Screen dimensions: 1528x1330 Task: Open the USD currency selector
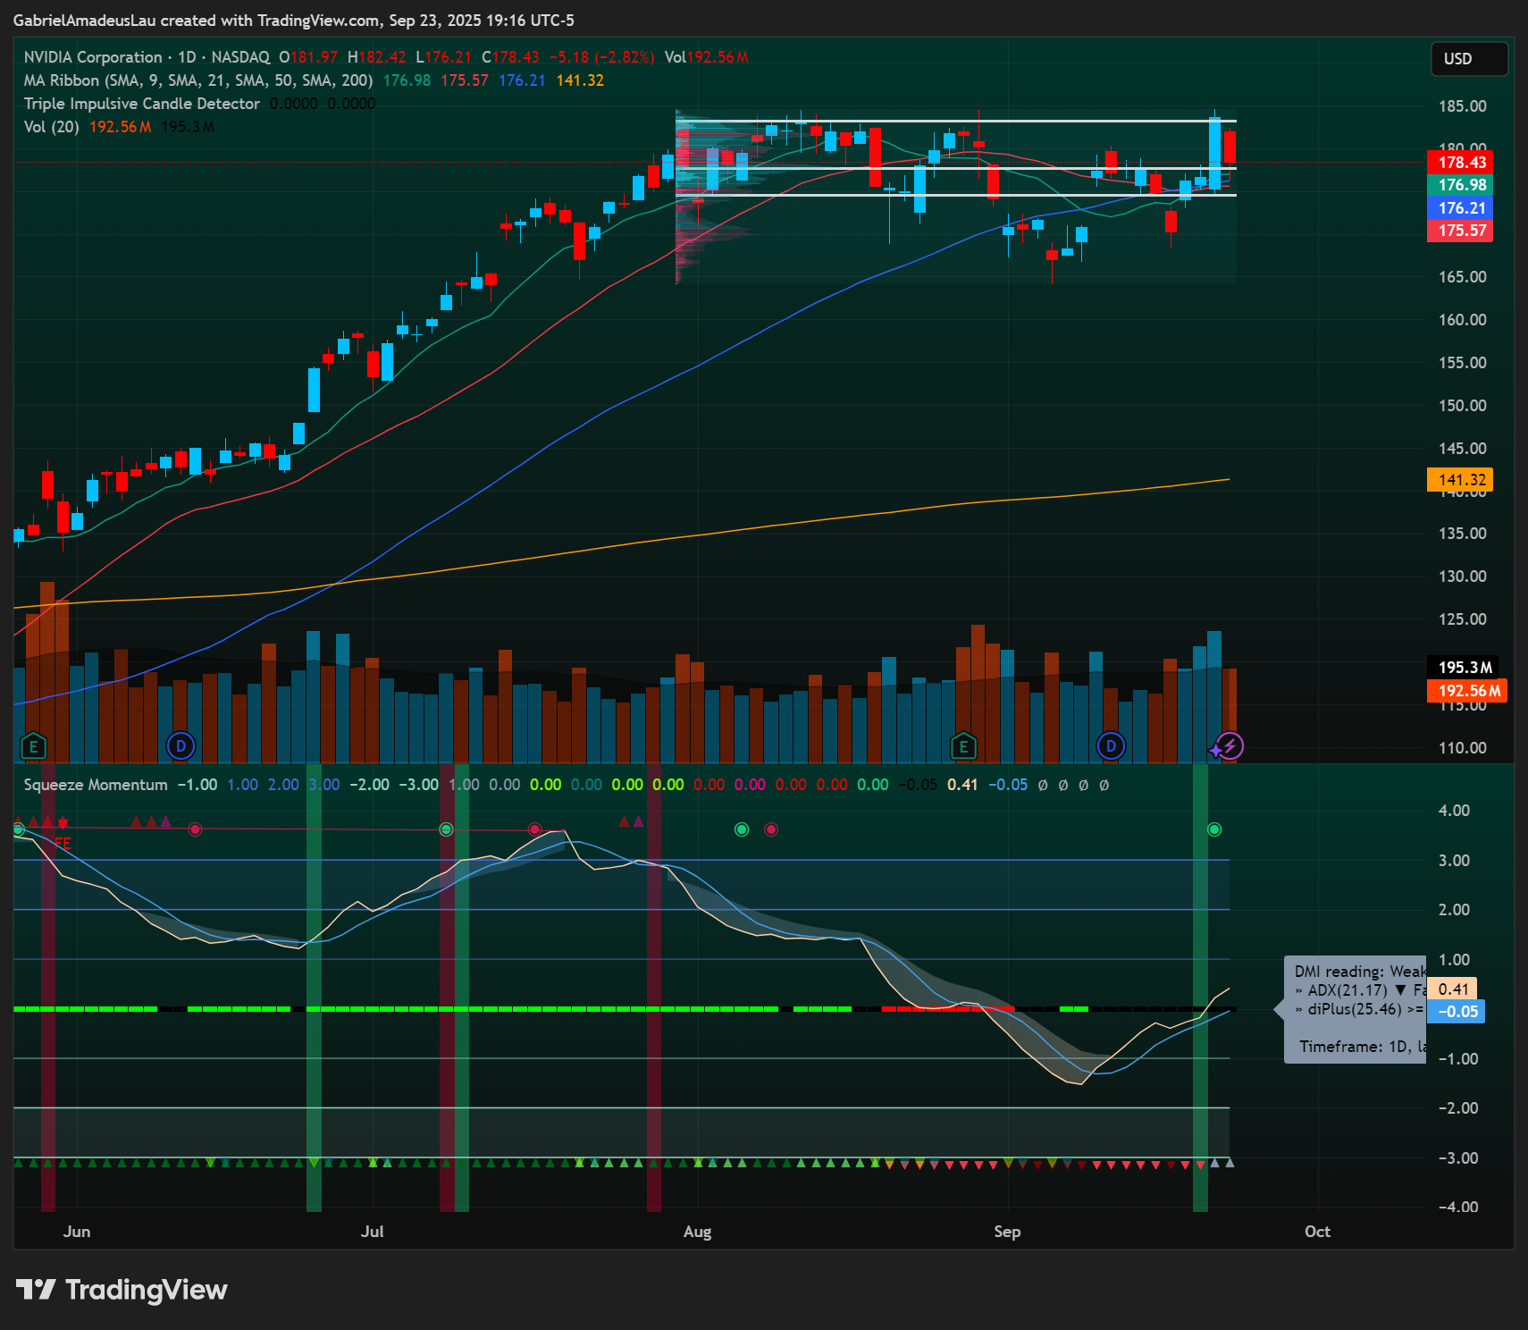click(x=1469, y=59)
